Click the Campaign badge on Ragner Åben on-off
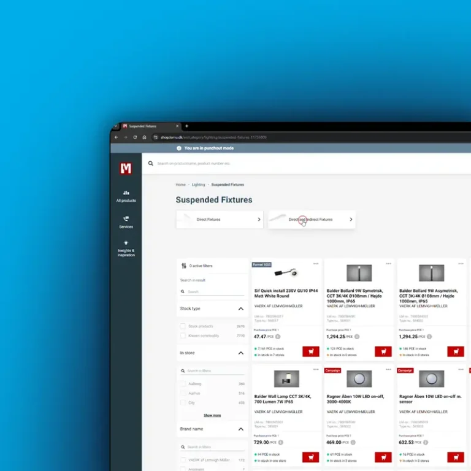This screenshot has height=471, width=471. 332,370
